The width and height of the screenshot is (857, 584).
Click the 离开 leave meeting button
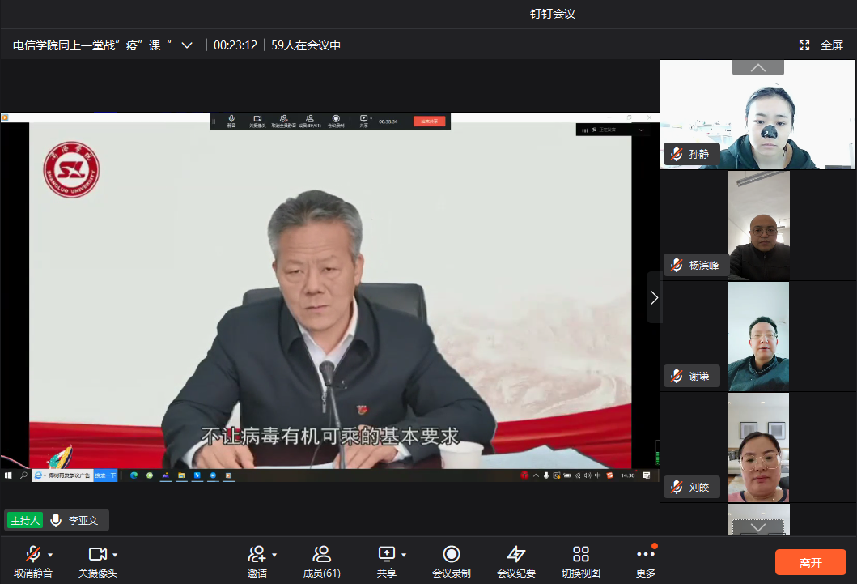[x=810, y=562]
